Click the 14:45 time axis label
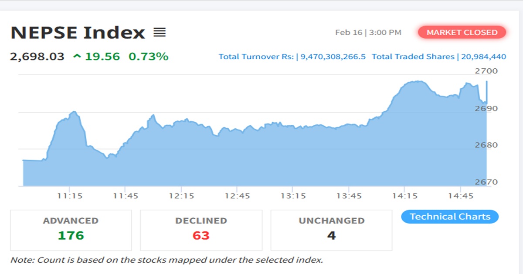 (461, 196)
